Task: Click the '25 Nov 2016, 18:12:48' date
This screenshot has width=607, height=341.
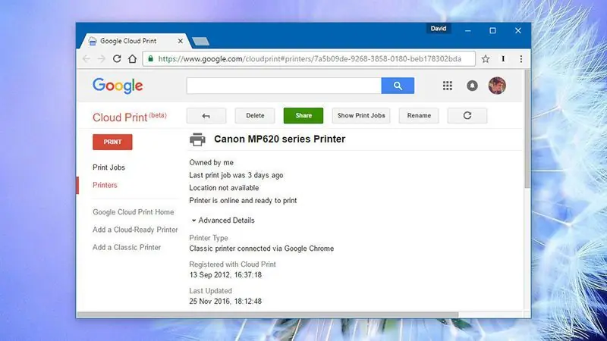Action: tap(225, 301)
